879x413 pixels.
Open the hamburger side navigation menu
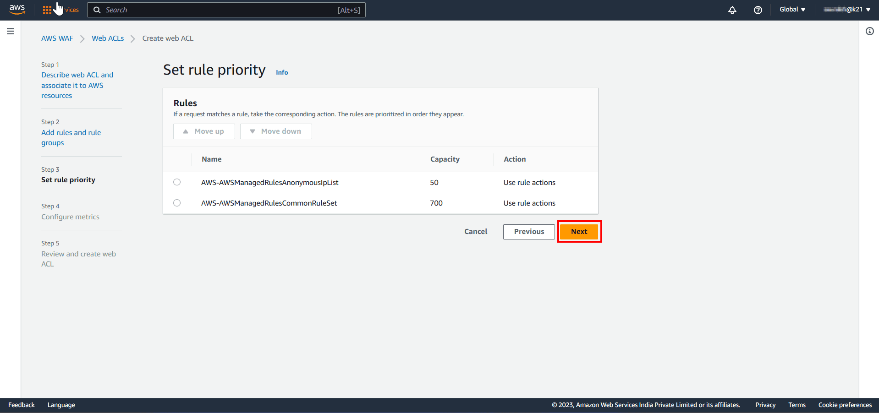(x=11, y=31)
